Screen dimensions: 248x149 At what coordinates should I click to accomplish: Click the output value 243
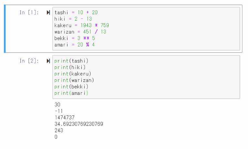(x=59, y=131)
